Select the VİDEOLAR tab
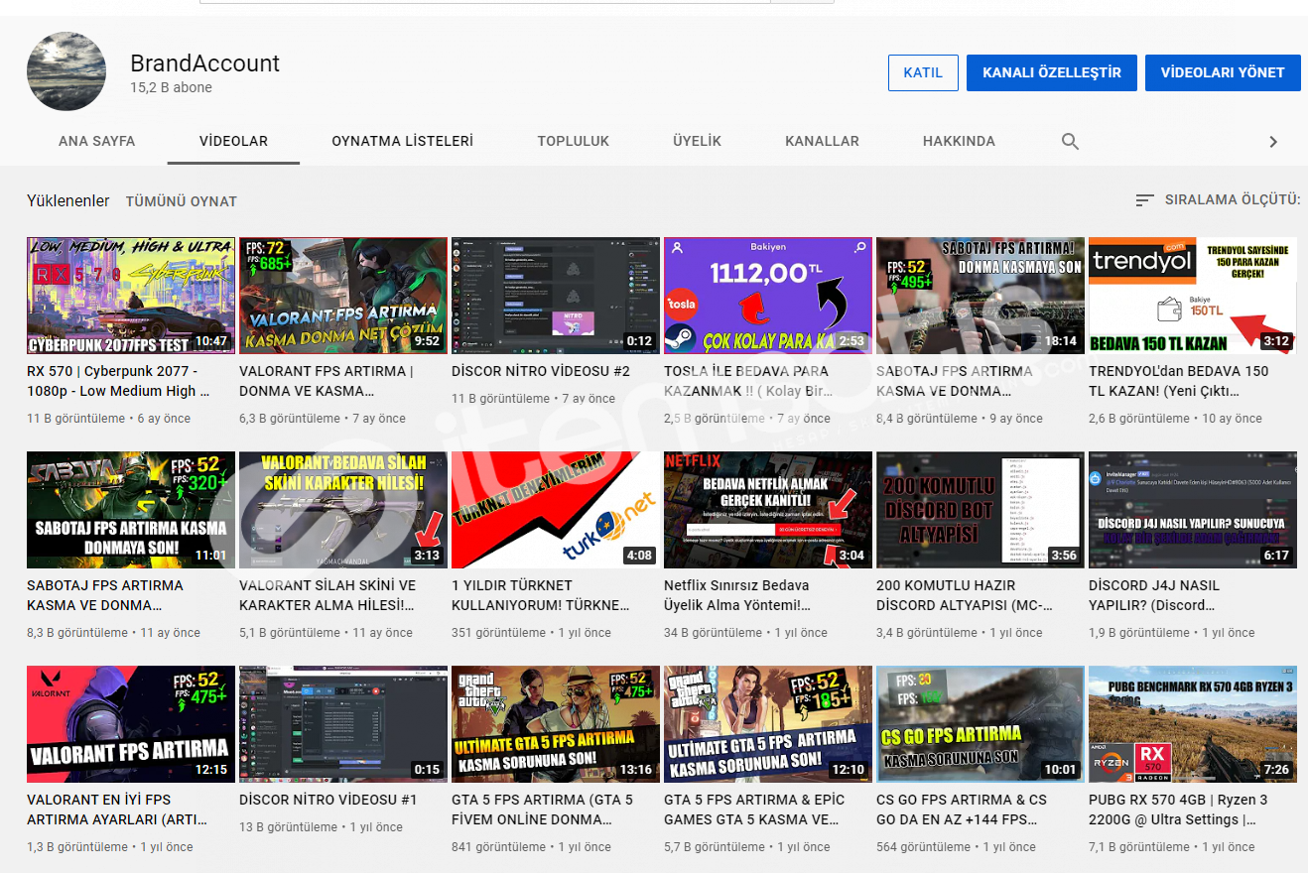The width and height of the screenshot is (1308, 873). pyautogui.click(x=233, y=141)
